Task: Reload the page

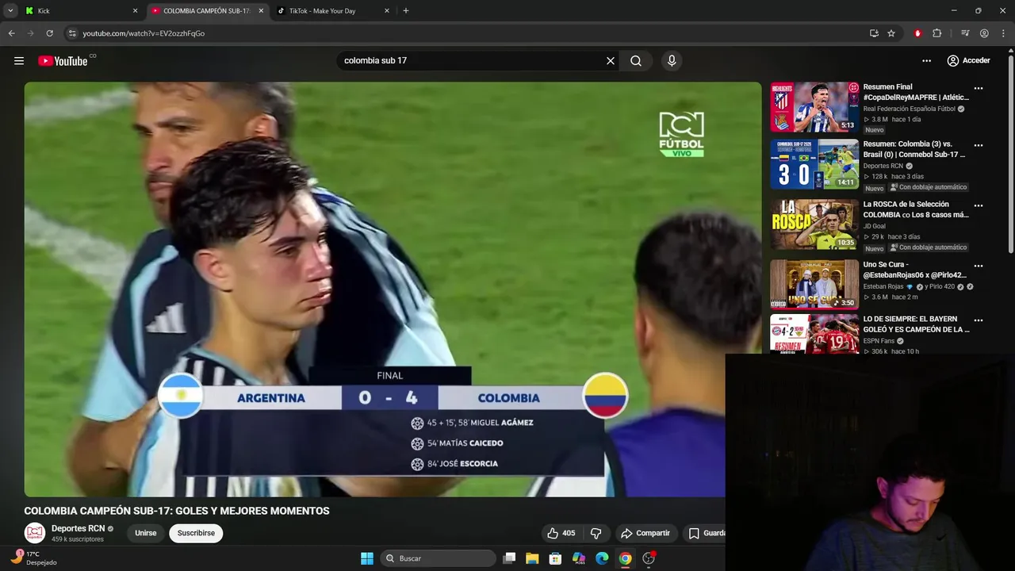Action: [49, 33]
